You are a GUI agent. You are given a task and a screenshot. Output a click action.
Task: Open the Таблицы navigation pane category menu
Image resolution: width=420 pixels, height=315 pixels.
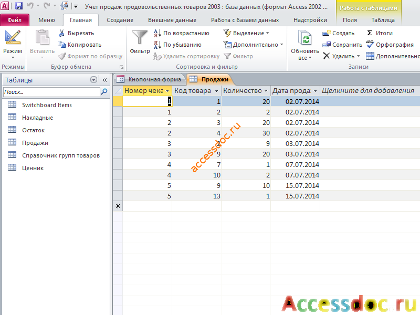[x=93, y=80]
